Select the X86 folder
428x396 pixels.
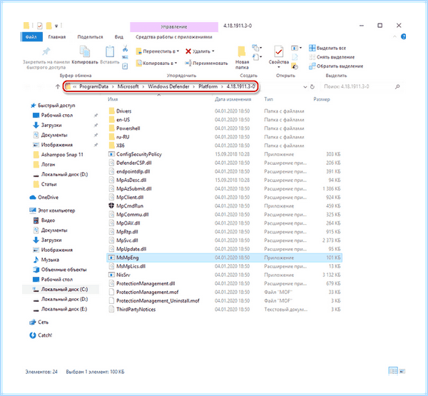120,146
